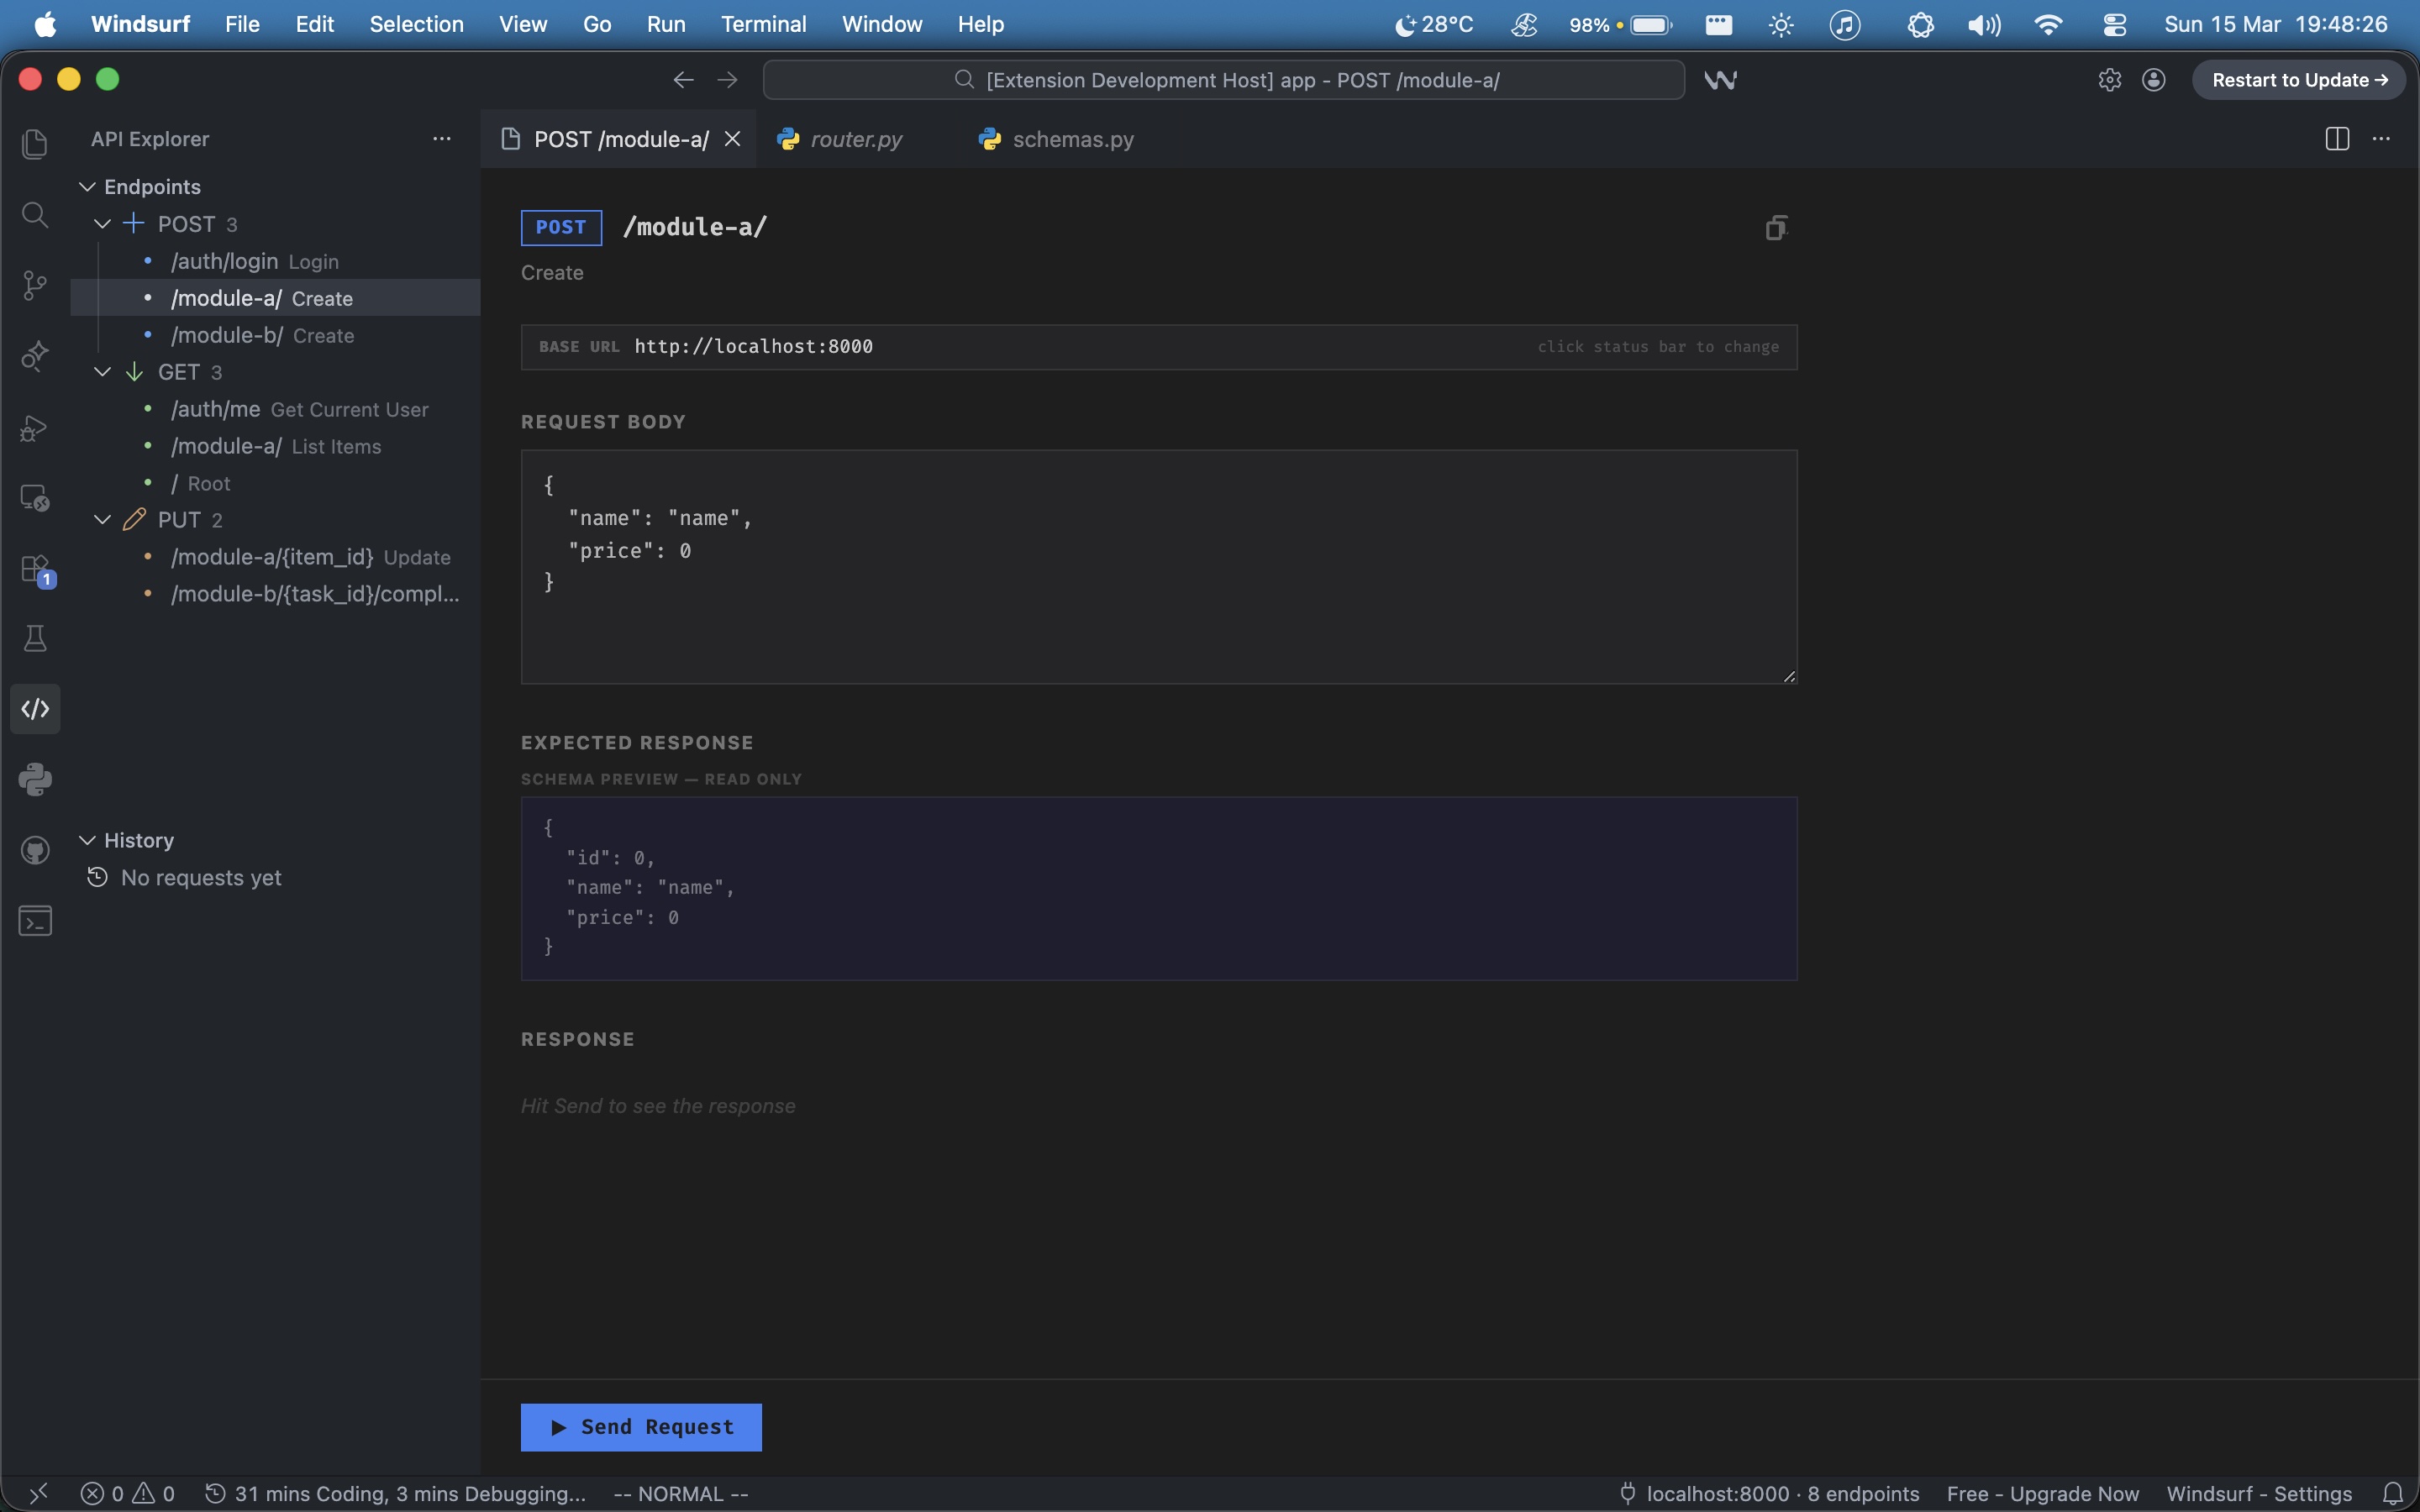The width and height of the screenshot is (2420, 1512).
Task: Open the Extensions view with the badge
Action: coord(35,568)
